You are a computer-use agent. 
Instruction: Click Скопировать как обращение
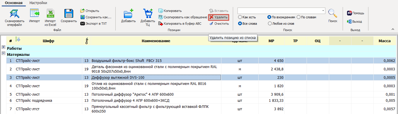pos(183,17)
